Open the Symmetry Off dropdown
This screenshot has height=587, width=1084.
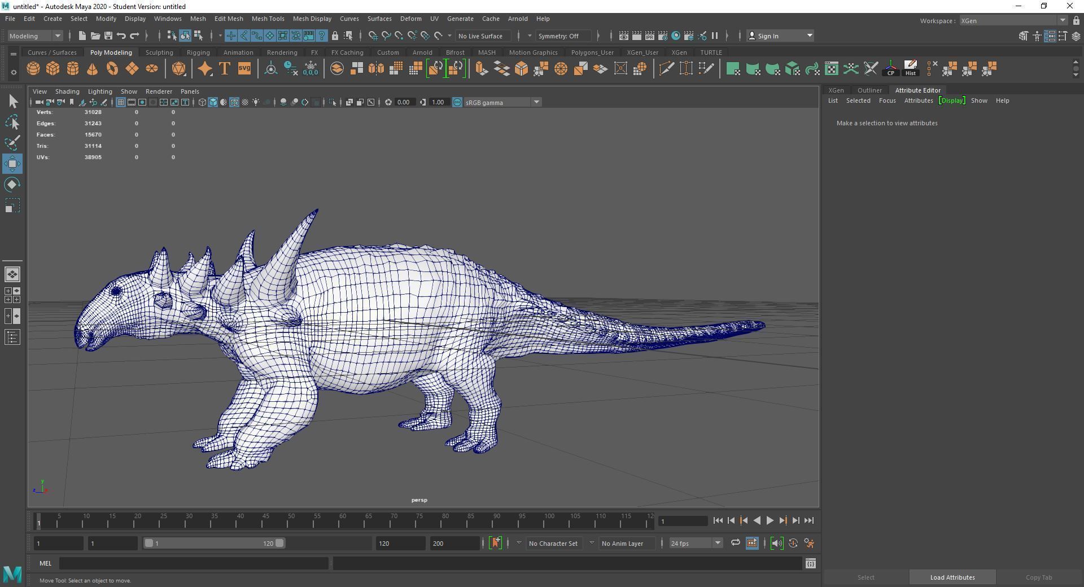click(x=563, y=36)
